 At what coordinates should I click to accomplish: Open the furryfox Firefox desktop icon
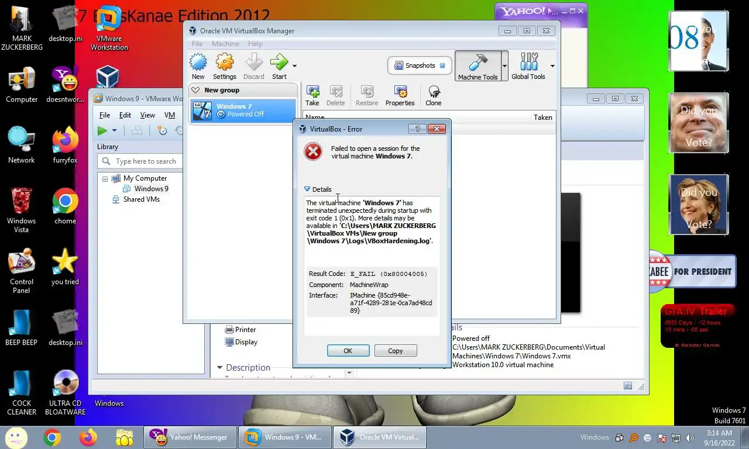[x=65, y=146]
